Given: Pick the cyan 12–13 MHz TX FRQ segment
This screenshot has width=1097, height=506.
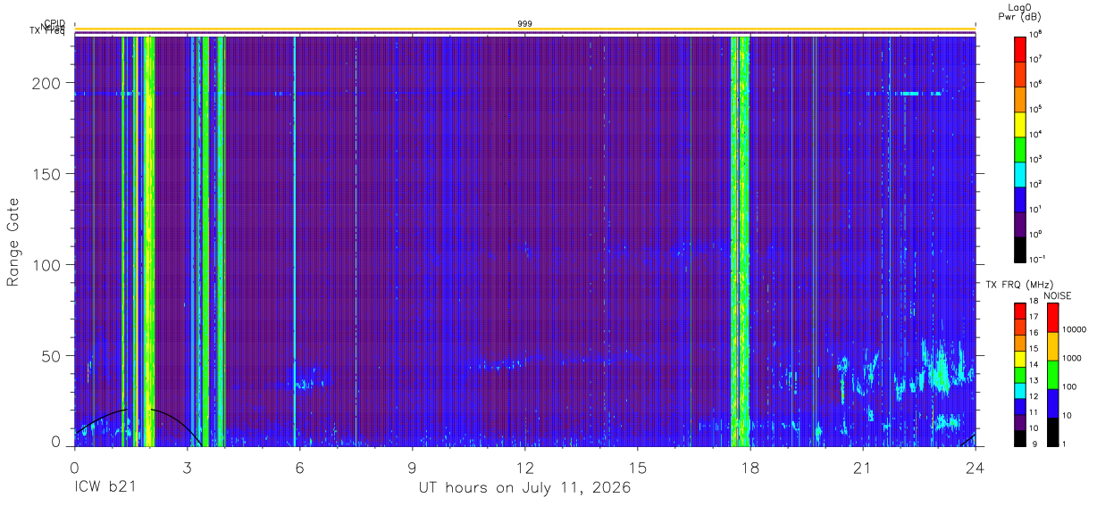Looking at the screenshot, I should click(1020, 389).
